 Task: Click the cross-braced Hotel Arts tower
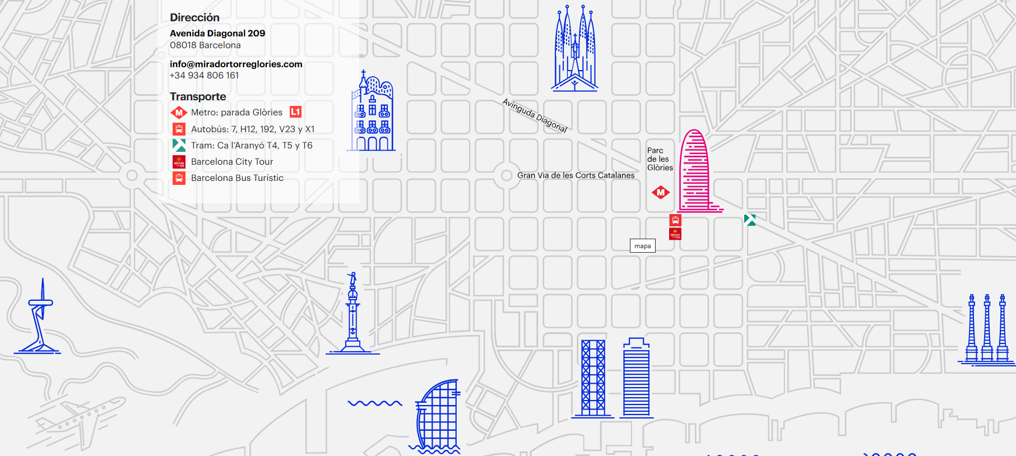coord(593,378)
